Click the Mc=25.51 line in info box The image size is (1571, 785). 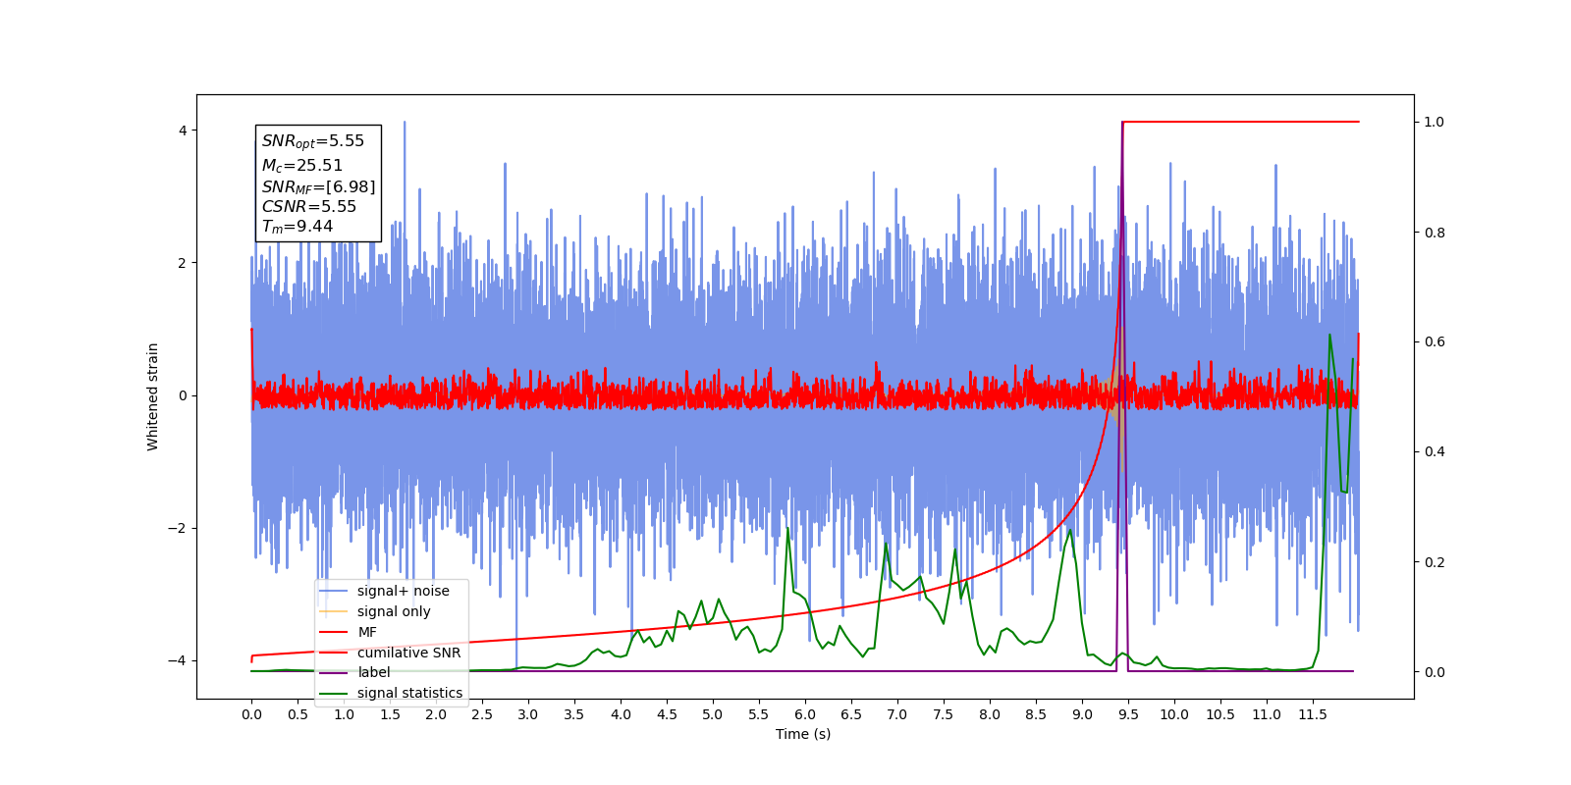302,166
